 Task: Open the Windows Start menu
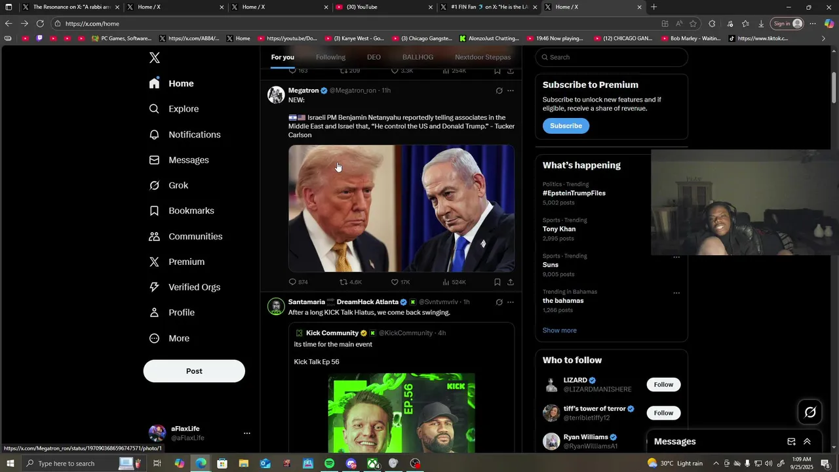click(10, 463)
